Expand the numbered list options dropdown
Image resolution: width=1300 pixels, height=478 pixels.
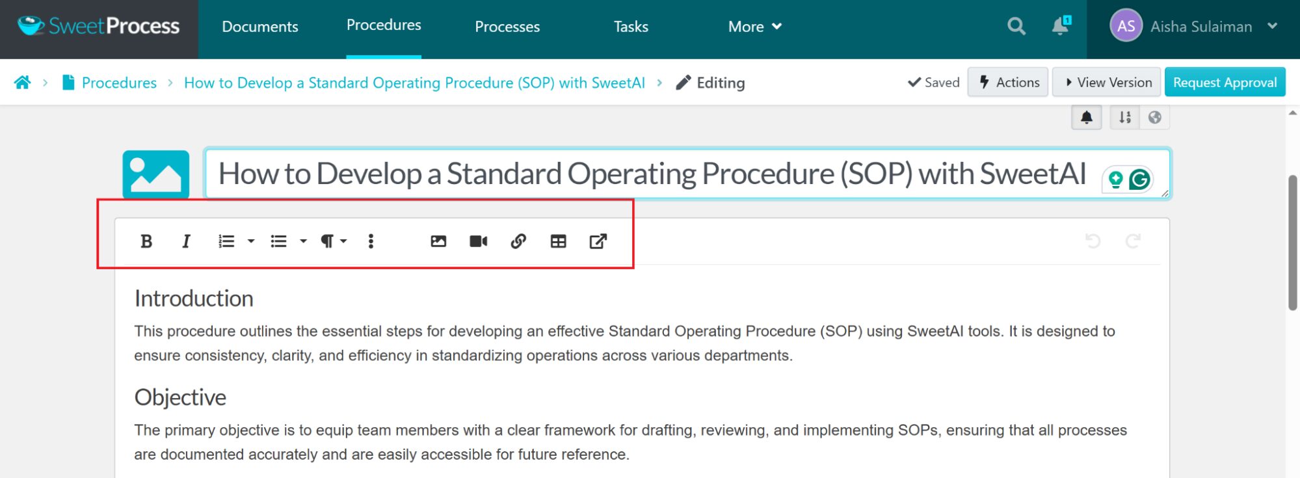[251, 241]
